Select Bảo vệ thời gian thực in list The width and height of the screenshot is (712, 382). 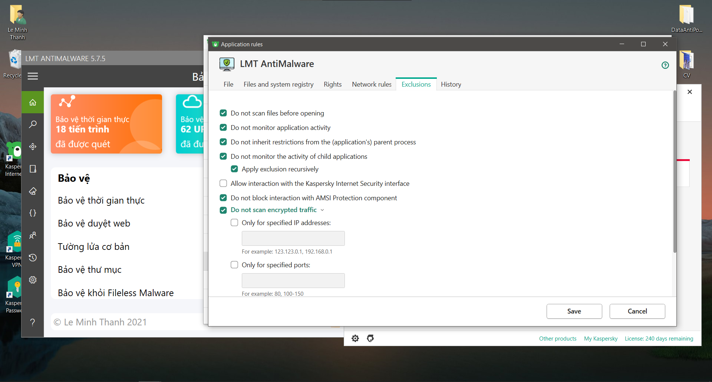coord(101,201)
